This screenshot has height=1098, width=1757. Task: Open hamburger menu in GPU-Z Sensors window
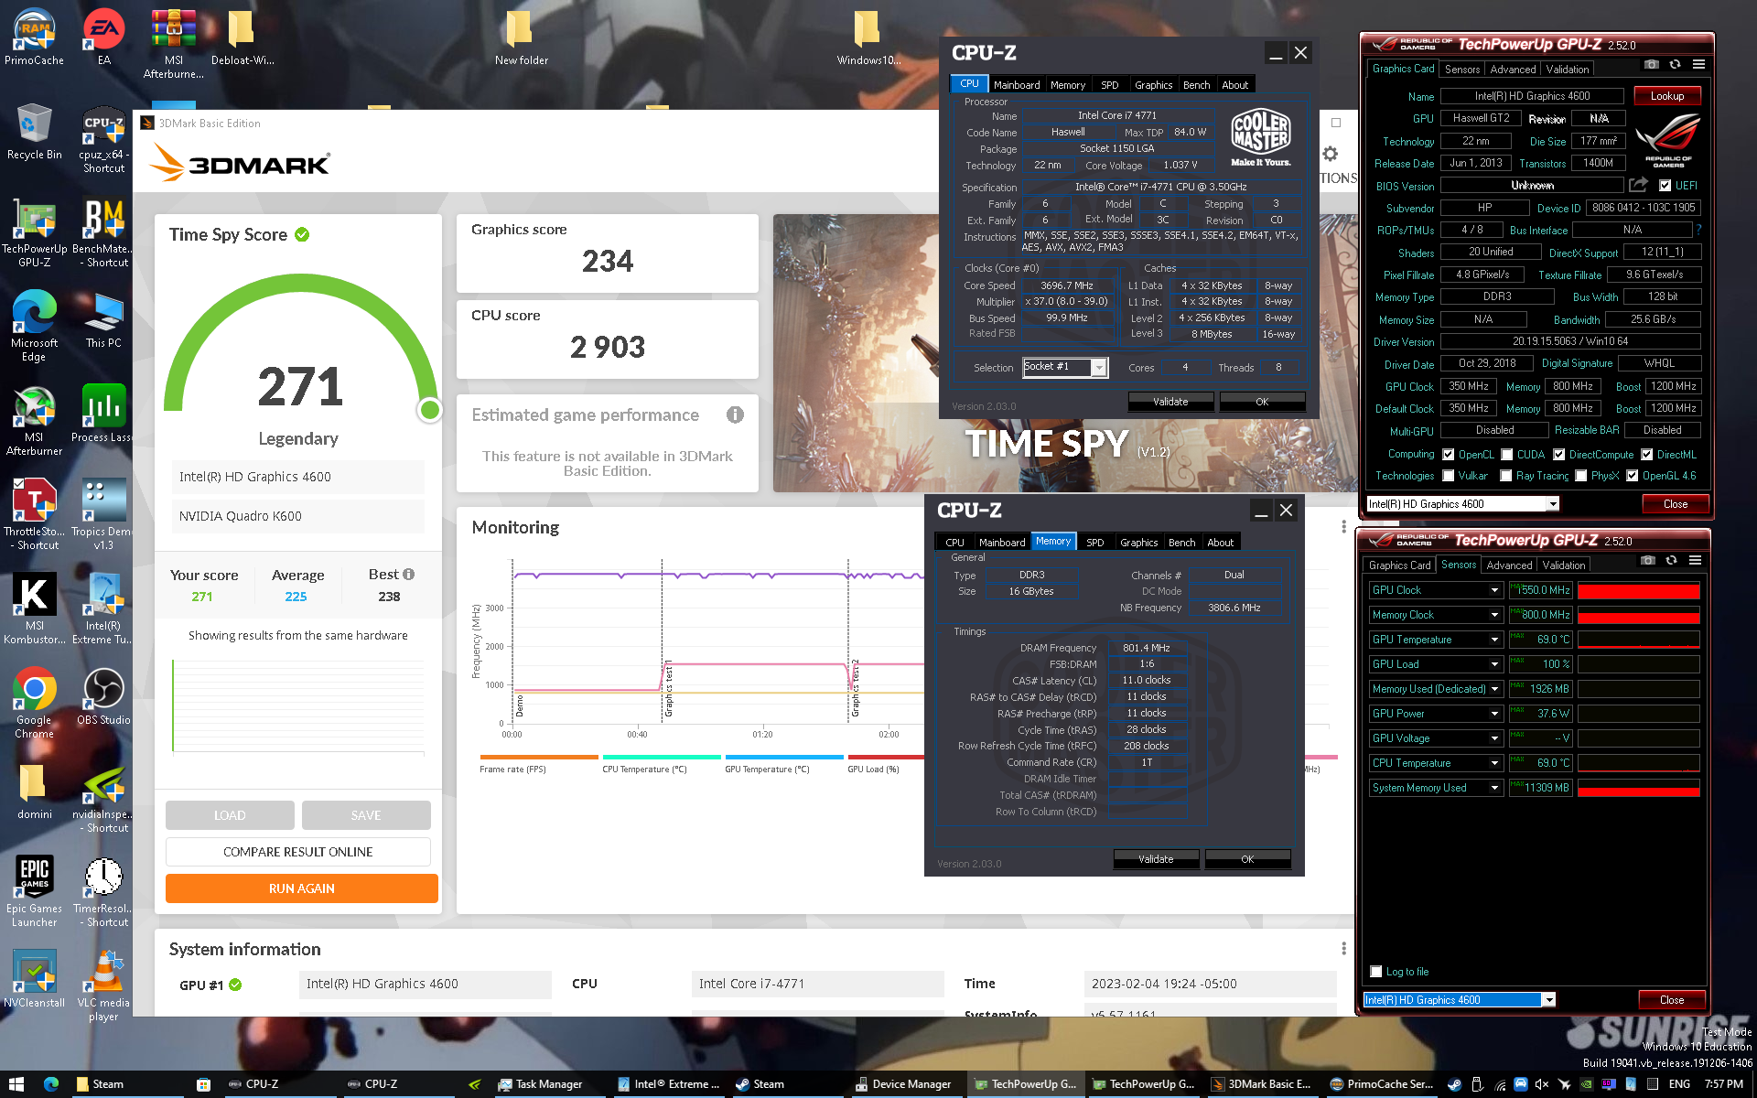[1695, 561]
